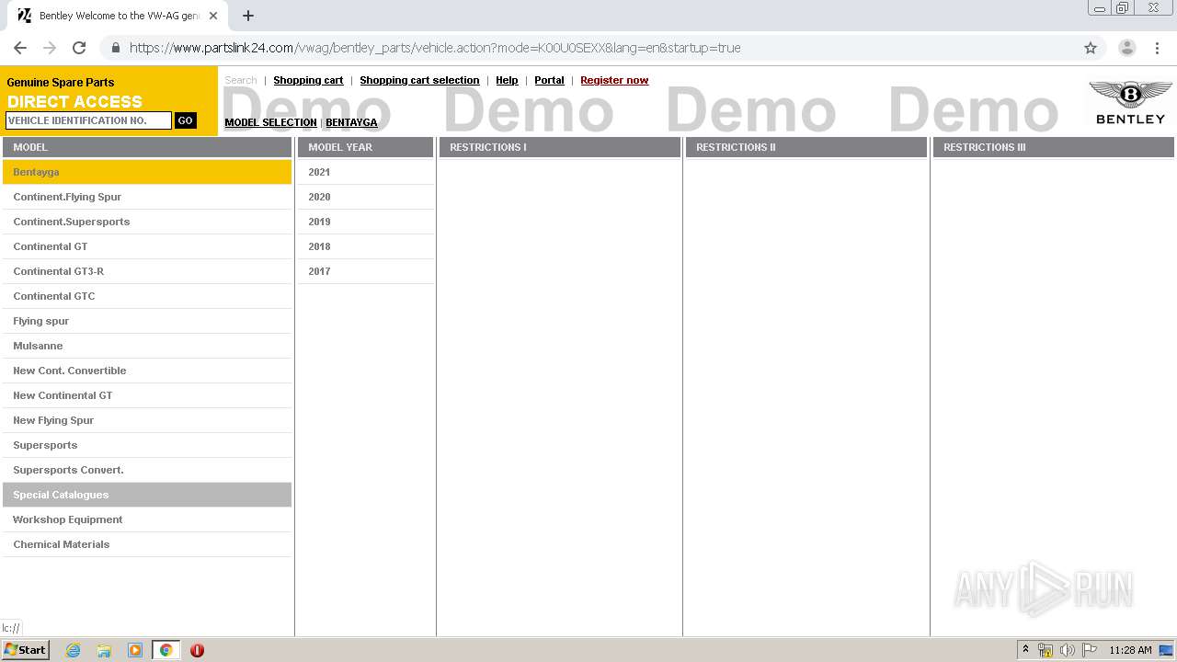Screen dimensions: 1177x662
Task: Select the Supersports model
Action: coord(147,445)
